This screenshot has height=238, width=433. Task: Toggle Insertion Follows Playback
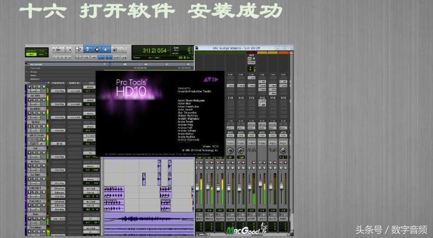(124, 57)
